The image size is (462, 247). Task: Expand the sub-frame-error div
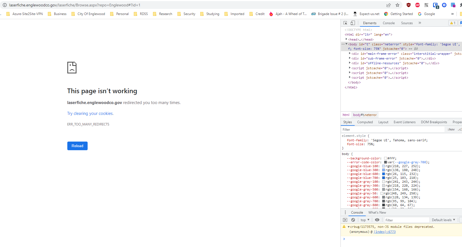coord(350,58)
